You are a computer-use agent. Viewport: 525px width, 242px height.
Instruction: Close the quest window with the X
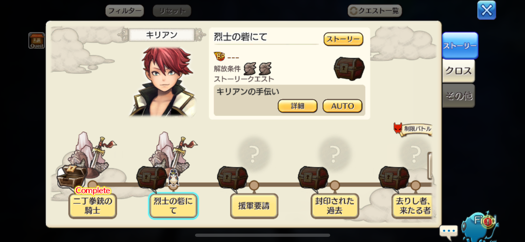[486, 10]
